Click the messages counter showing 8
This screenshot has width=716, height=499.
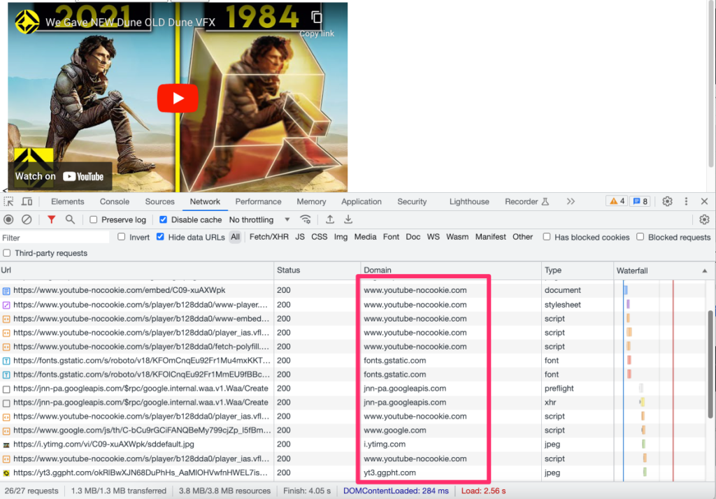pos(640,201)
